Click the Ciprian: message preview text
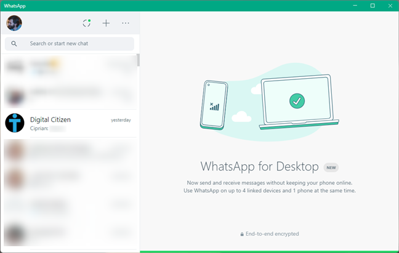The width and height of the screenshot is (399, 253). pos(39,129)
